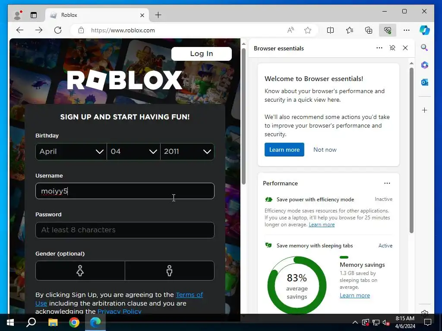The height and width of the screenshot is (331, 442).
Task: Click the Browser essentials pane scrollbar
Action: (411, 150)
